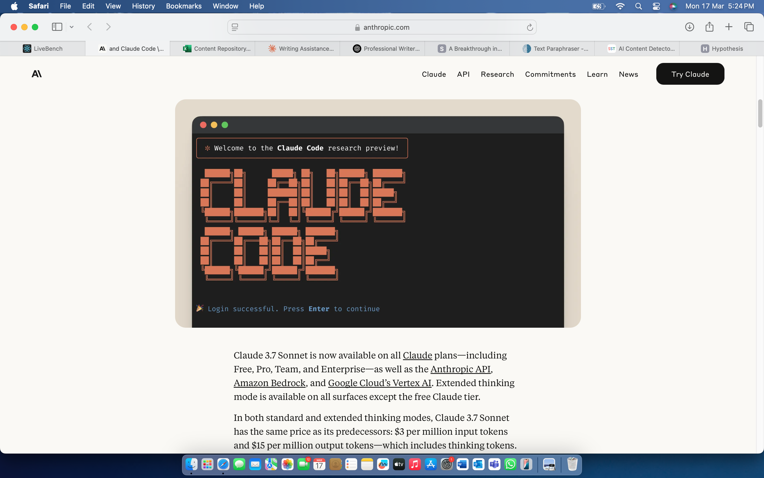Open Messages from the Dock
Image resolution: width=764 pixels, height=478 pixels.
[x=239, y=464]
